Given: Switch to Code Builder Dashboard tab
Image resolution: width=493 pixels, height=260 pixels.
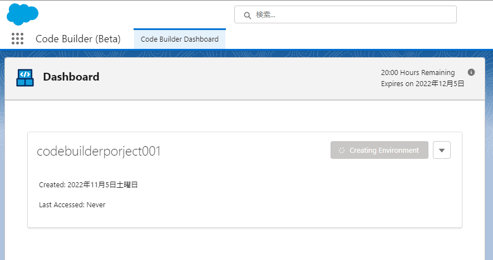Looking at the screenshot, I should point(180,39).
